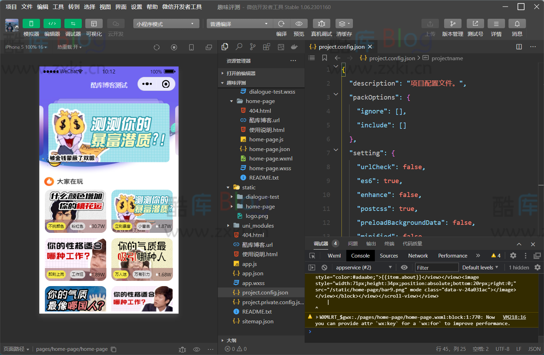Click the 测试号 toolbar icon

click(475, 23)
